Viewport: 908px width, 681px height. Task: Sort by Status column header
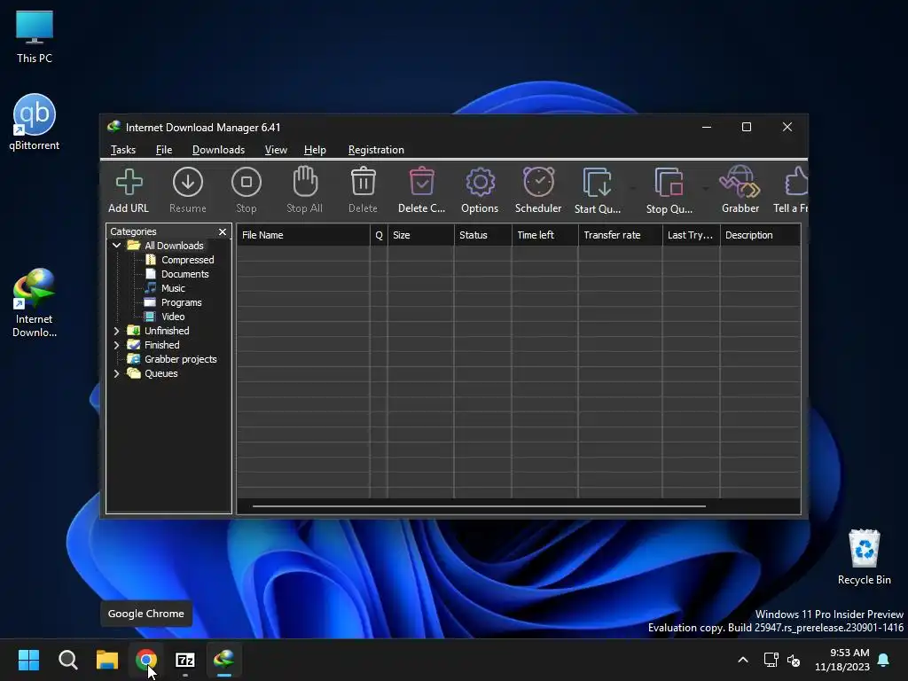click(x=483, y=235)
